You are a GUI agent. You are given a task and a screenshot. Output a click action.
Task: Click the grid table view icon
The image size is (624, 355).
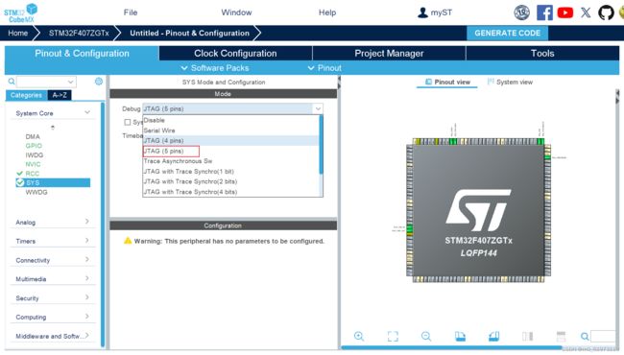point(561,337)
